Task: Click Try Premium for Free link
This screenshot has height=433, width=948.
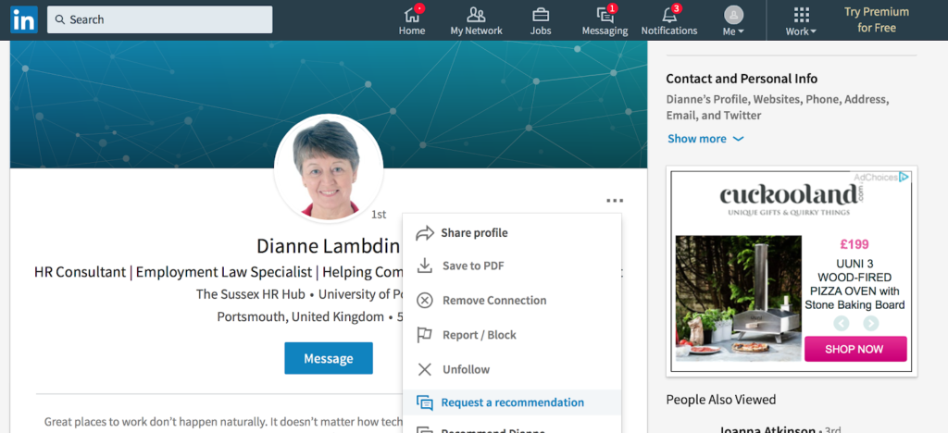Action: click(x=876, y=19)
